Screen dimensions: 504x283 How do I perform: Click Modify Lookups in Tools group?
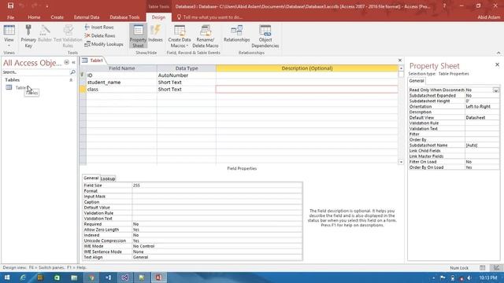[104, 44]
